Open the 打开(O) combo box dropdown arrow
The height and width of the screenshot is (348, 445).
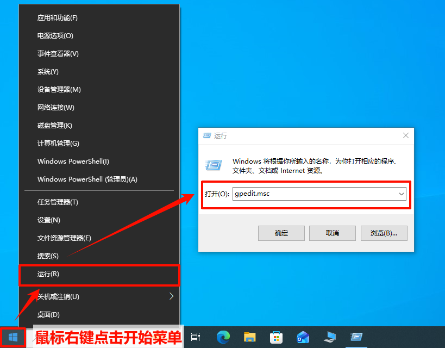click(401, 194)
